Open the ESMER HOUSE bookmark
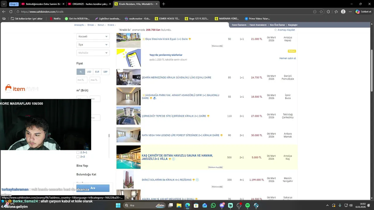 tap(167, 19)
